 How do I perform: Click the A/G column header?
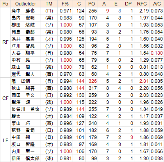(157, 4)
